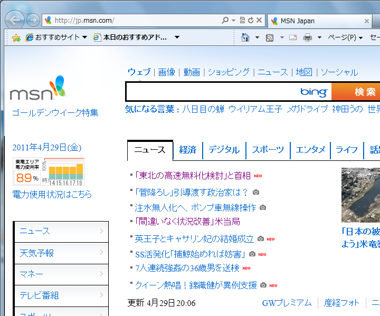The width and height of the screenshot is (380, 316).
Task: Switch search to 画像
Action: pyautogui.click(x=167, y=72)
